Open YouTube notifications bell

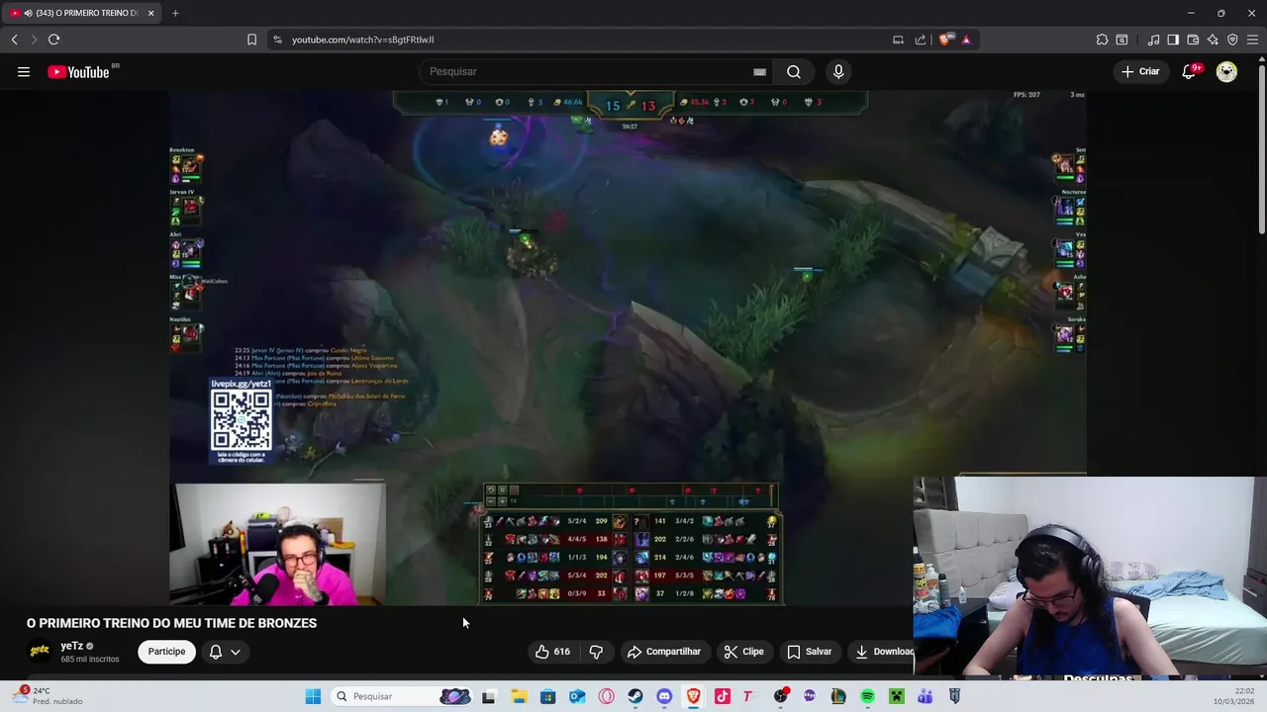click(x=1190, y=71)
